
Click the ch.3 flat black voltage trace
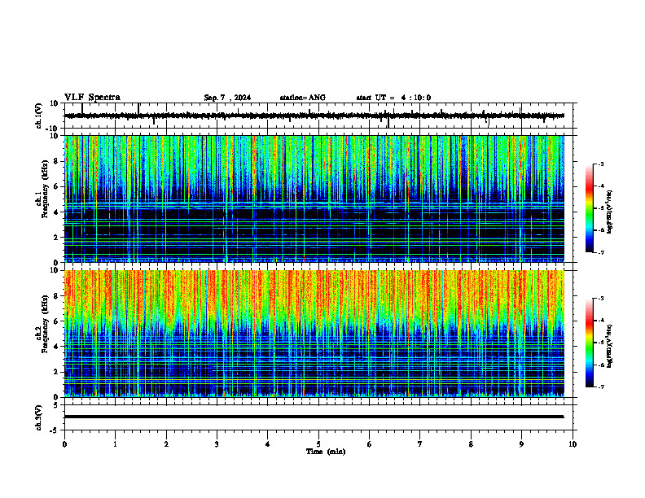pyautogui.click(x=314, y=417)
